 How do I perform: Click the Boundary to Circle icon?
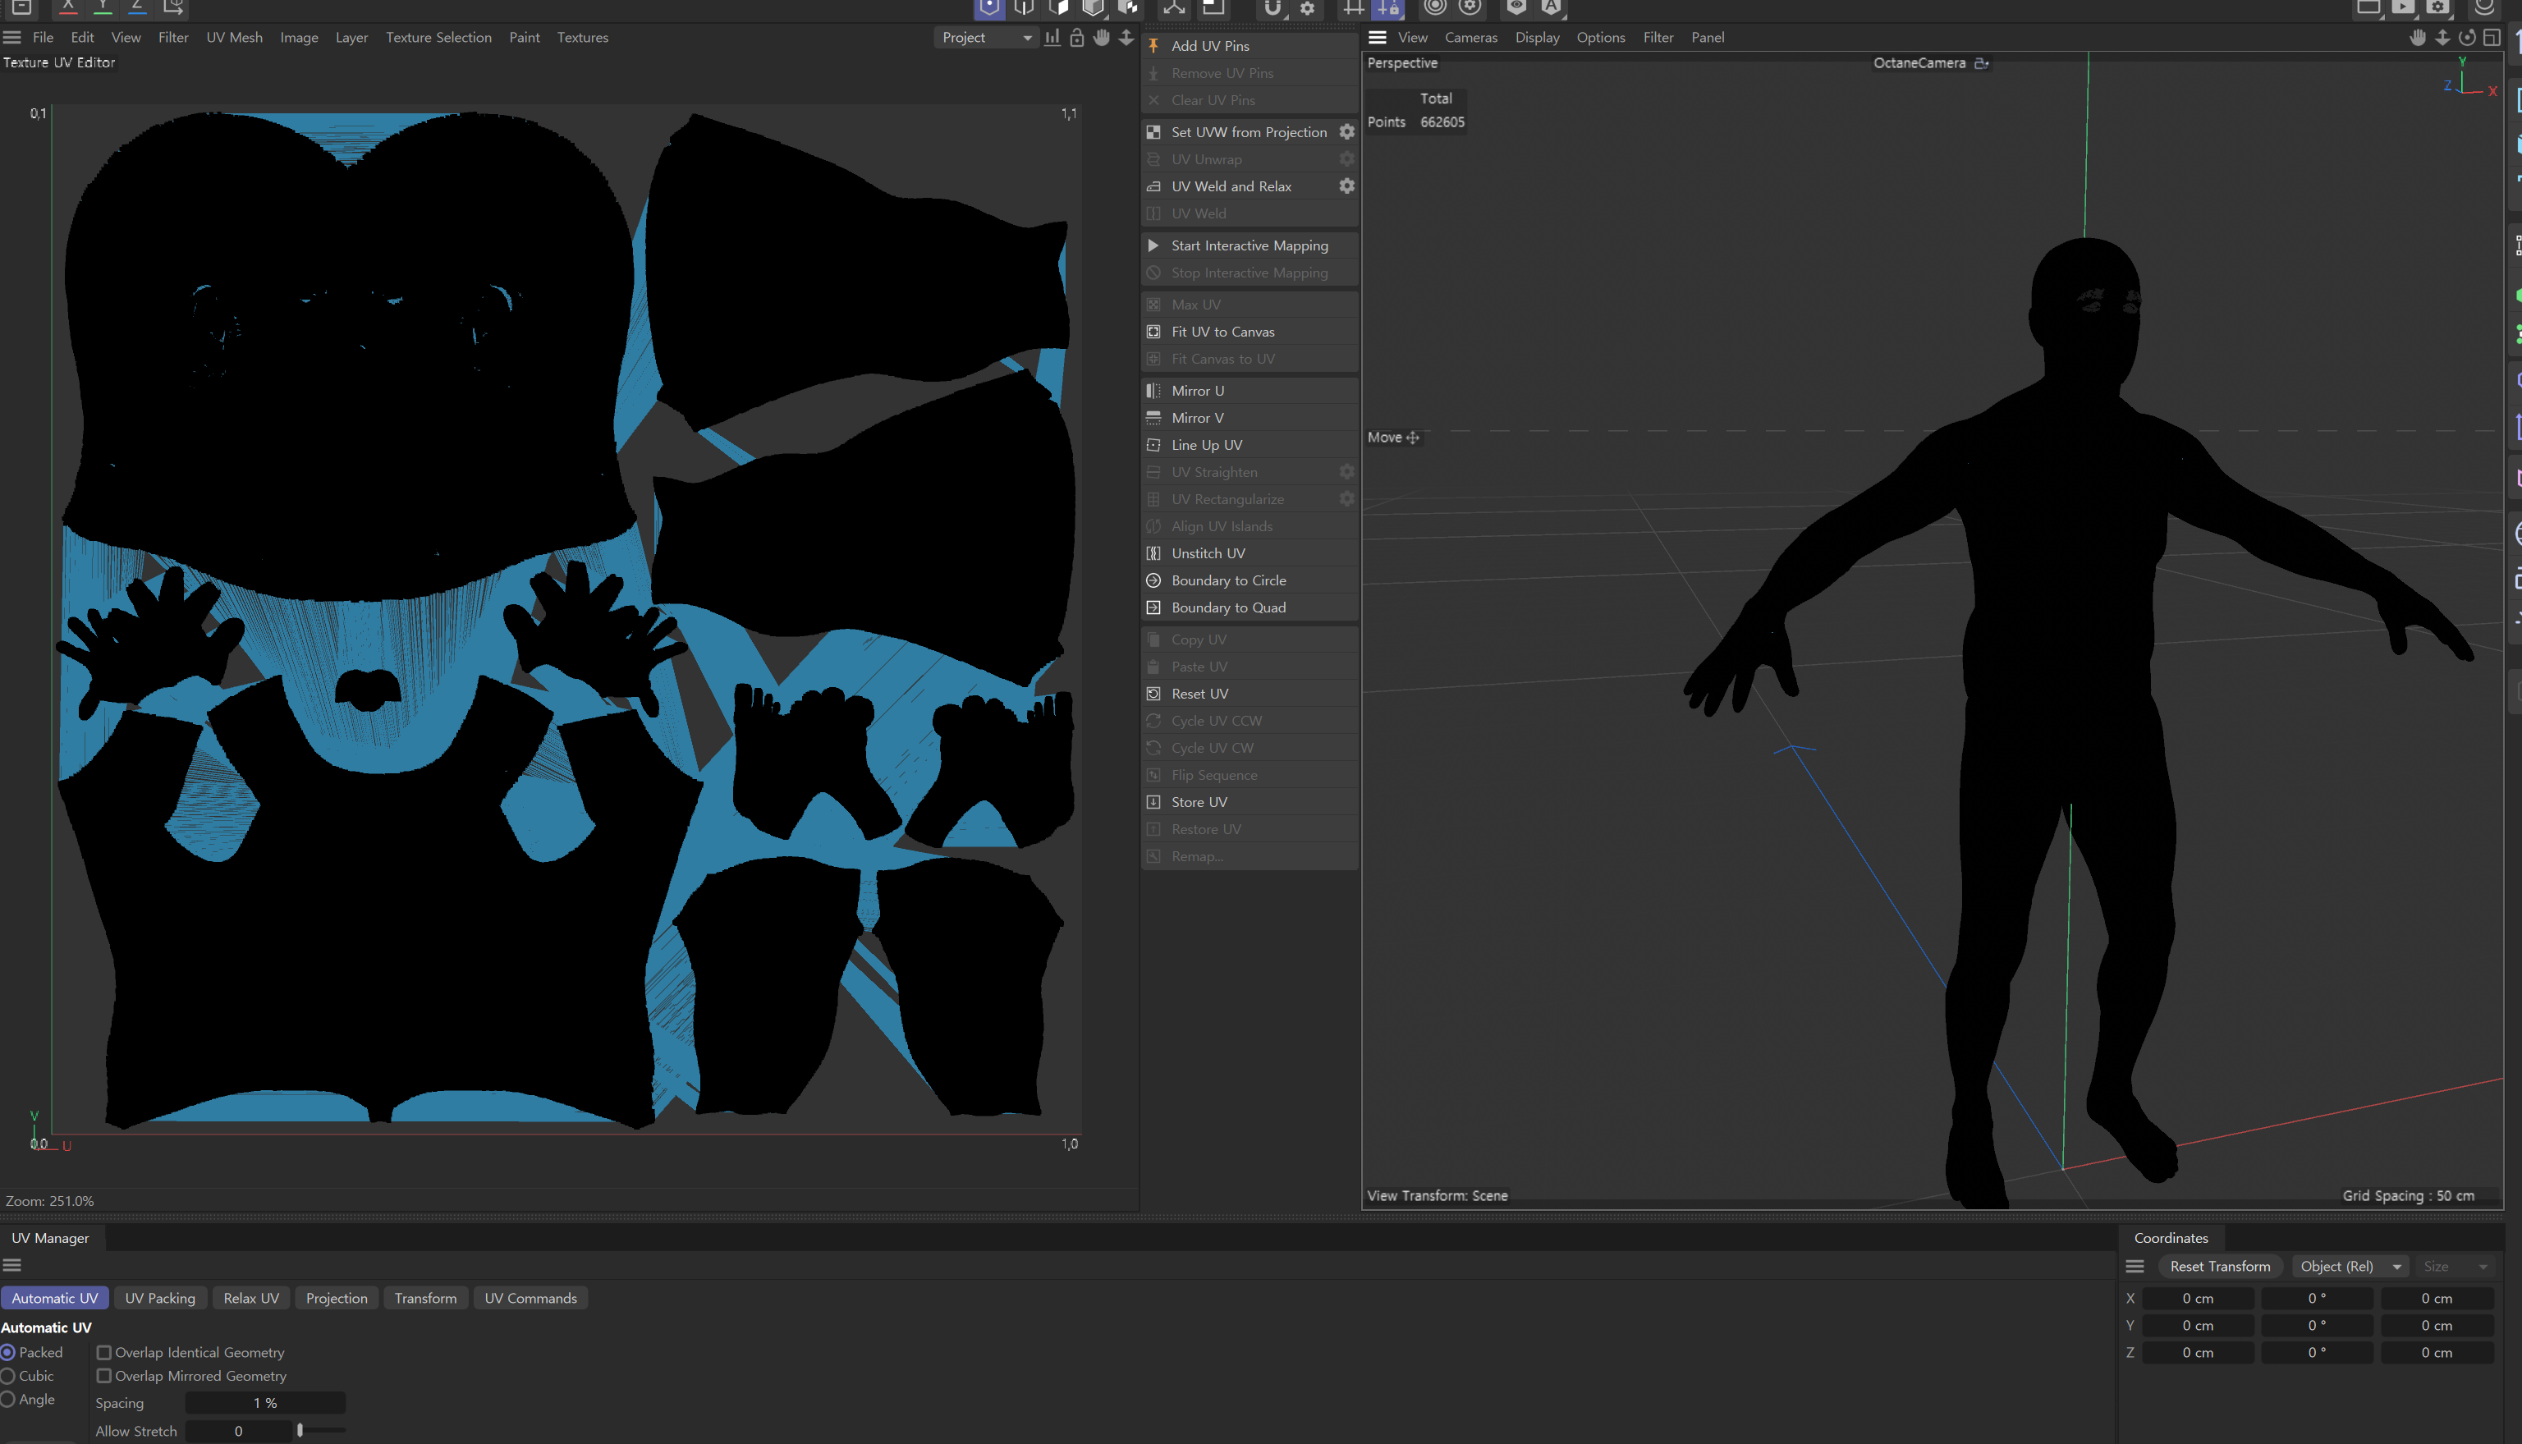(x=1153, y=580)
